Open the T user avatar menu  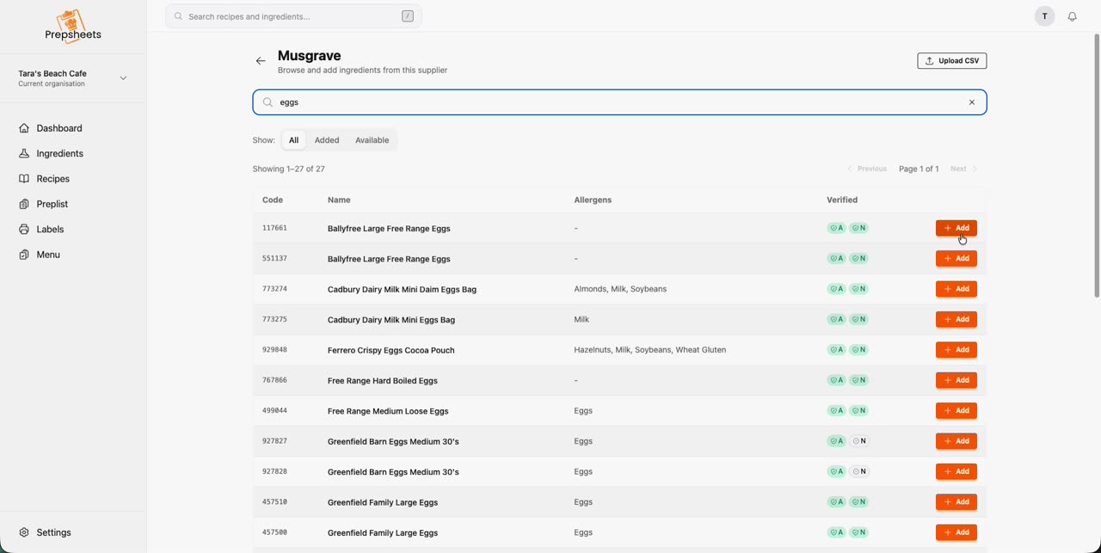pos(1044,16)
